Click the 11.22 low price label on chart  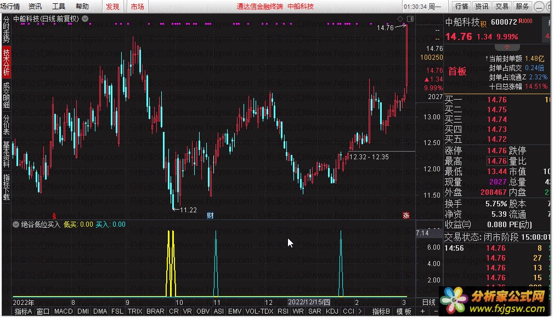tap(188, 210)
